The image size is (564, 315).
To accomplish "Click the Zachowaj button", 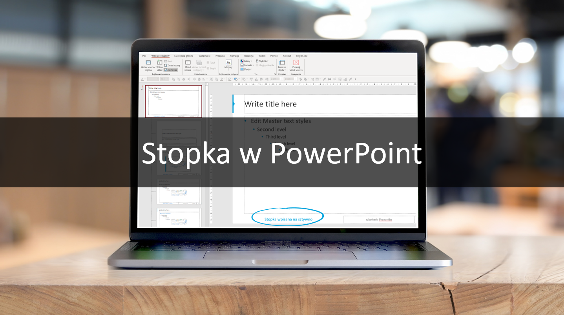I will [171, 70].
